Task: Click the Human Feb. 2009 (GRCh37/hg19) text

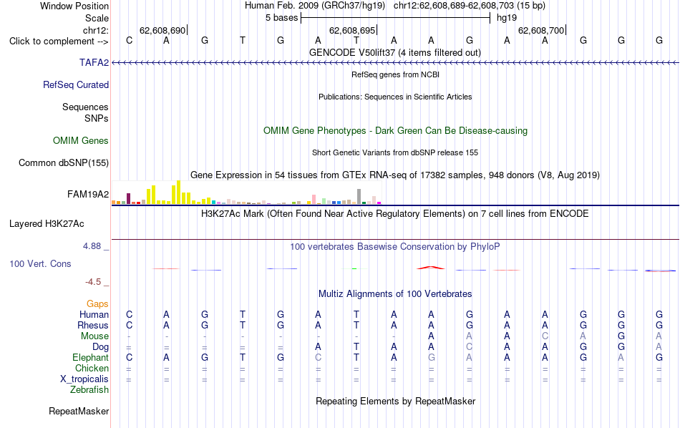Action: (x=315, y=6)
